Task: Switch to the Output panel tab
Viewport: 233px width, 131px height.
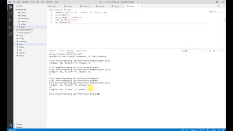Action: (x=62, y=51)
